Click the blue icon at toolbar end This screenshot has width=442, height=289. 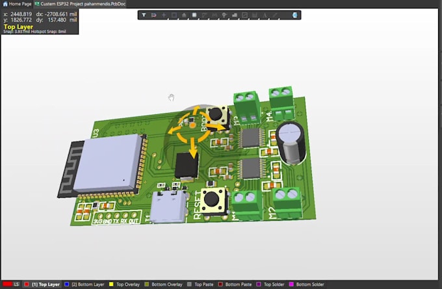(295, 15)
